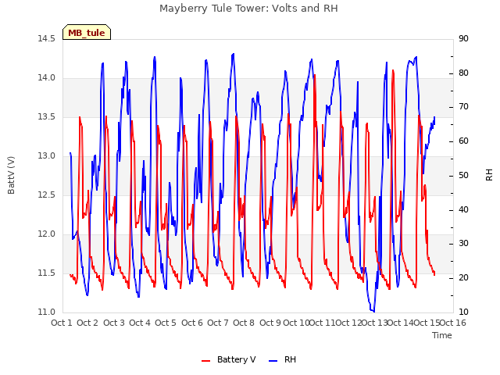
Task: Select the Oct 2 tick label
Action: pos(87,323)
